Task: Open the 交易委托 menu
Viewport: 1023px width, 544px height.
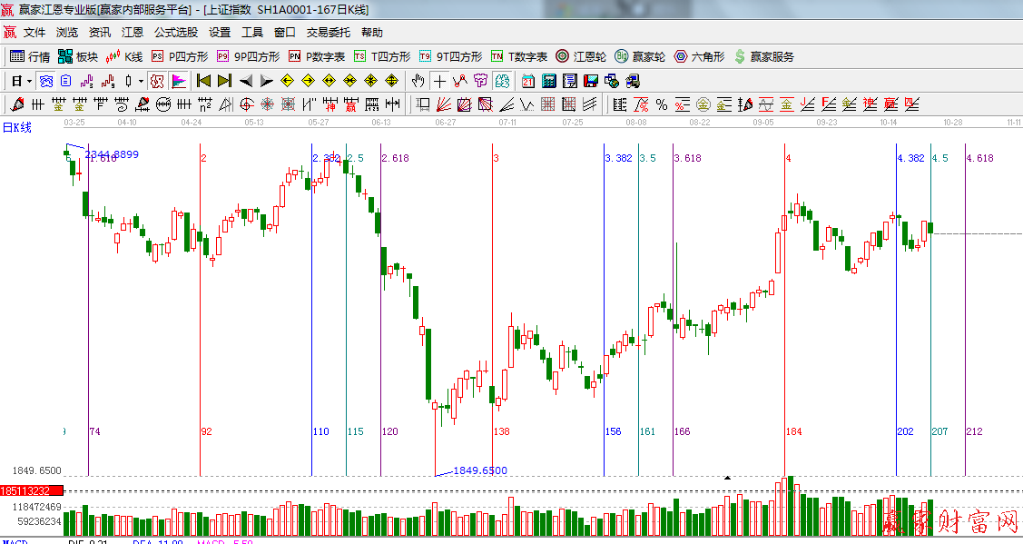Action: pyautogui.click(x=328, y=33)
